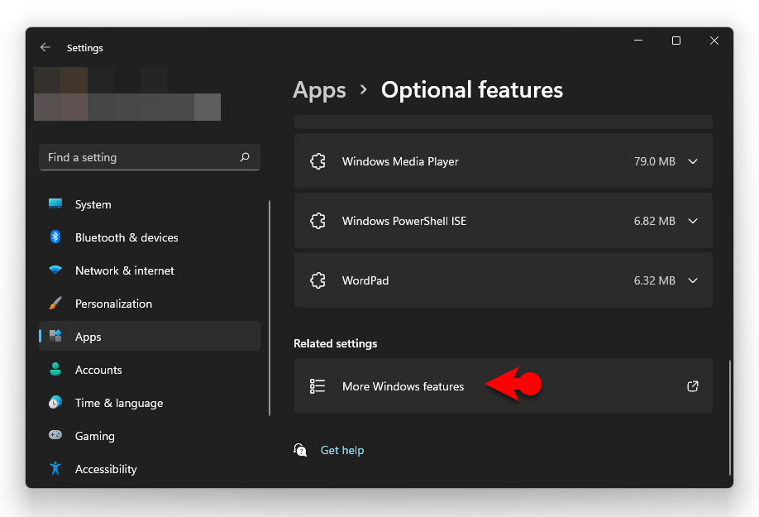This screenshot has height=517, width=759.
Task: Select Accounts category
Action: pyautogui.click(x=150, y=370)
